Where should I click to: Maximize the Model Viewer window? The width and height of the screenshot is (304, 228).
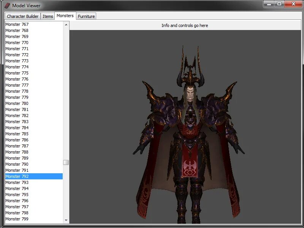pos(279,4)
